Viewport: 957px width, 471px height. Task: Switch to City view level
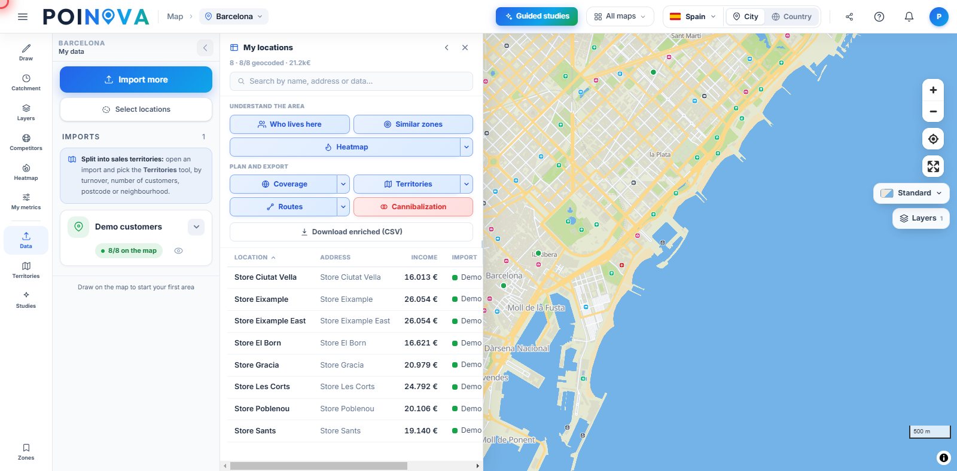[745, 17]
